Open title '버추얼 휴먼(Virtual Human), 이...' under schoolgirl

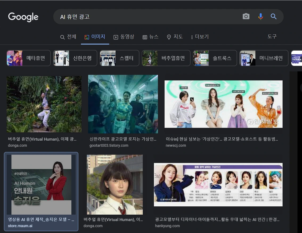coord(113,219)
